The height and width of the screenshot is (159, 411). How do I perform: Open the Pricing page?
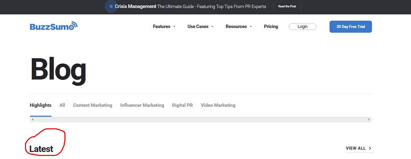point(271,27)
